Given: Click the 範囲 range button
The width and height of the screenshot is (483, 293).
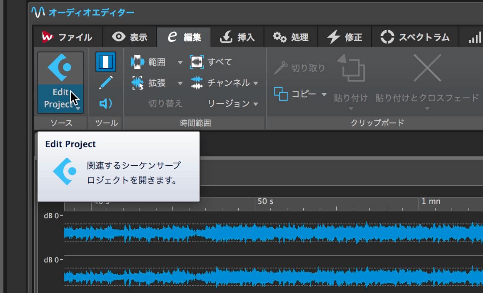Looking at the screenshot, I should click(x=148, y=62).
